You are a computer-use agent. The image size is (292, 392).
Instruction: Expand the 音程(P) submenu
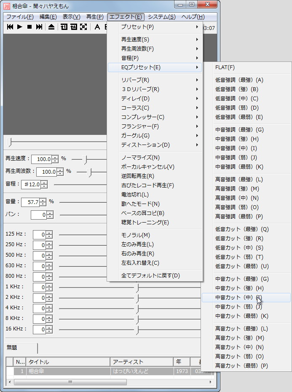click(x=155, y=58)
